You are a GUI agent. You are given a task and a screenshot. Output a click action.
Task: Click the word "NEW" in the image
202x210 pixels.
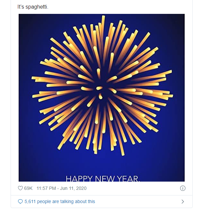(104, 179)
